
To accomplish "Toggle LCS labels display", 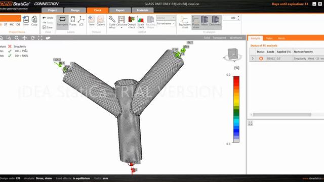I will [x=81, y=21].
